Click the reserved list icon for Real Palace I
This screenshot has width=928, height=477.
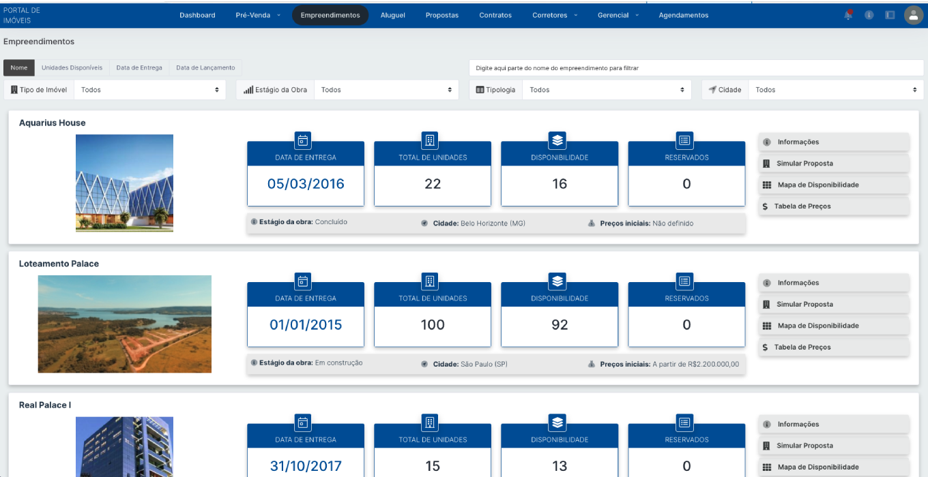point(684,422)
